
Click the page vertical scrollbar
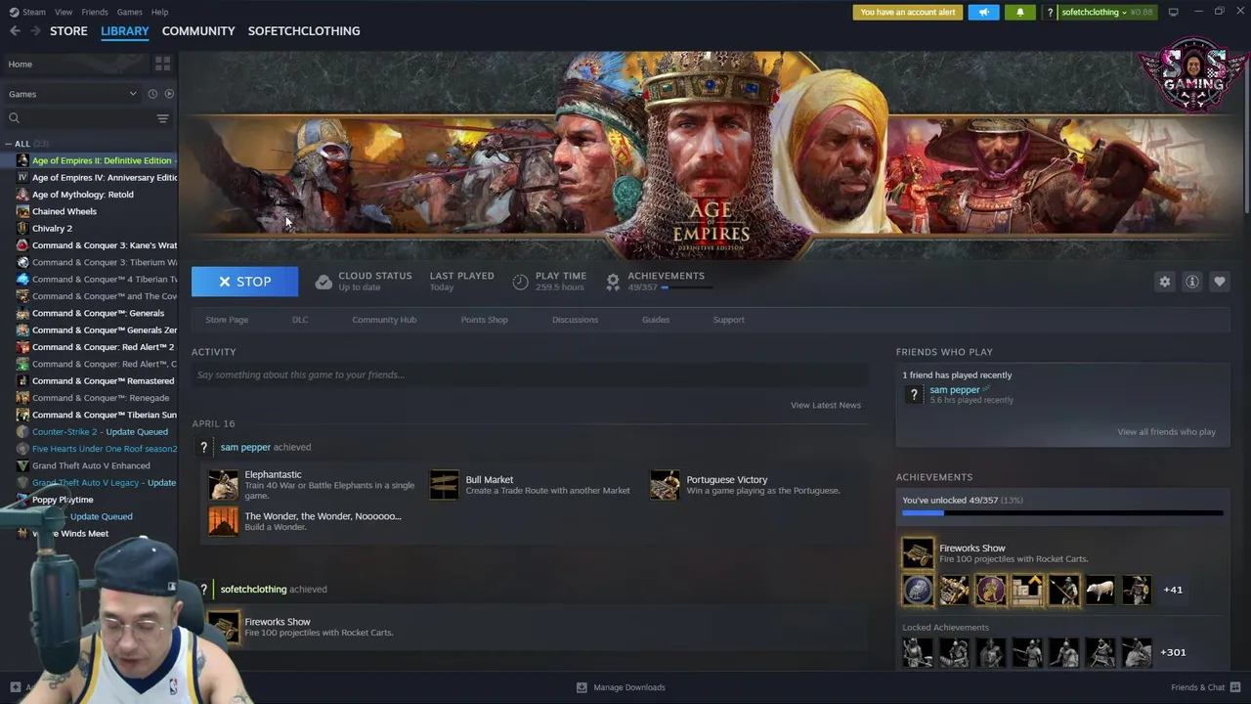pos(1246,132)
